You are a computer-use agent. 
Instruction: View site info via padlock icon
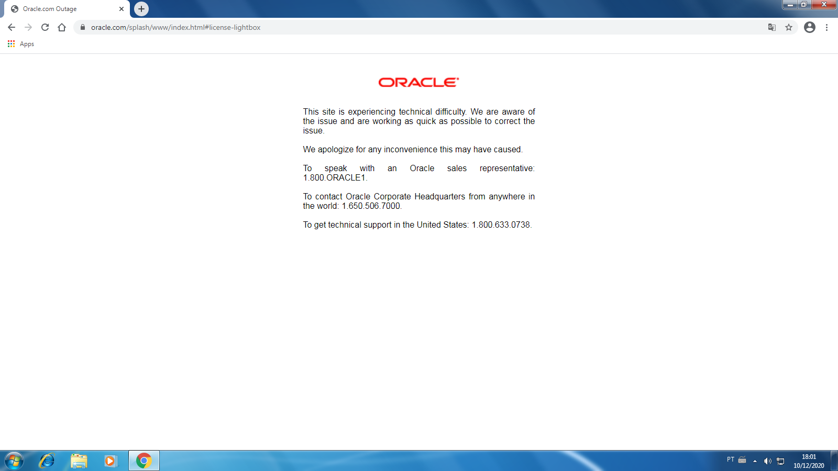[x=82, y=27]
